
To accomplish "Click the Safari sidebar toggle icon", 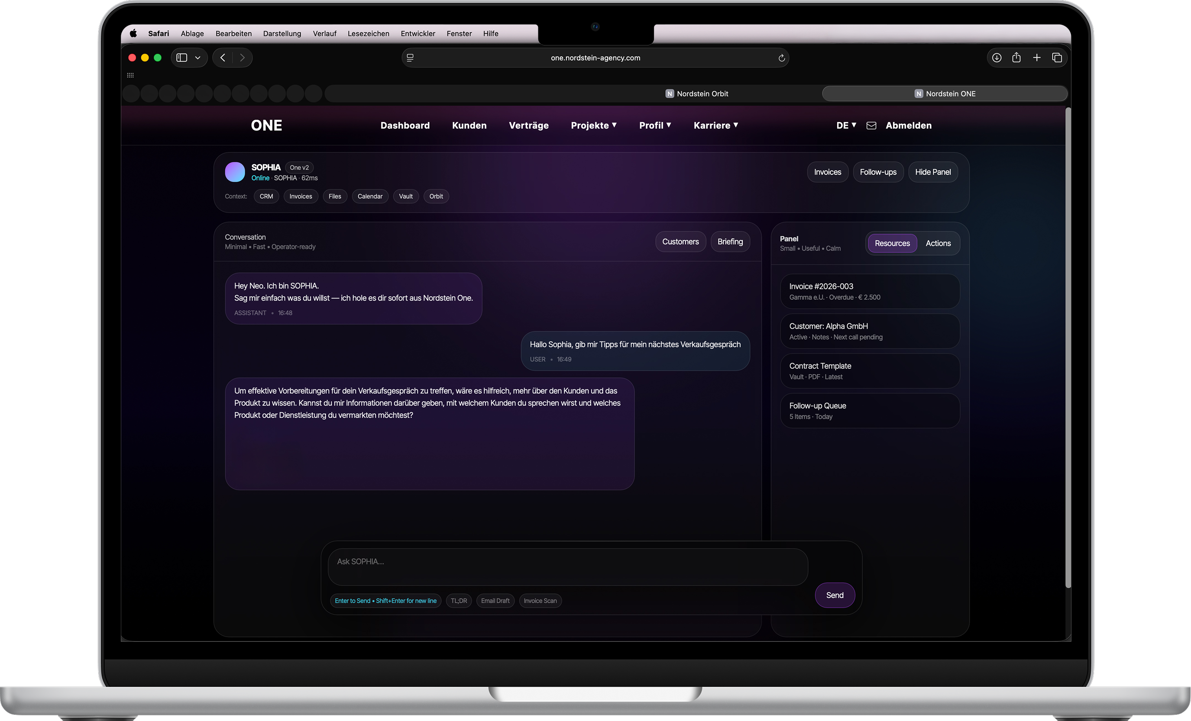I will (x=182, y=58).
